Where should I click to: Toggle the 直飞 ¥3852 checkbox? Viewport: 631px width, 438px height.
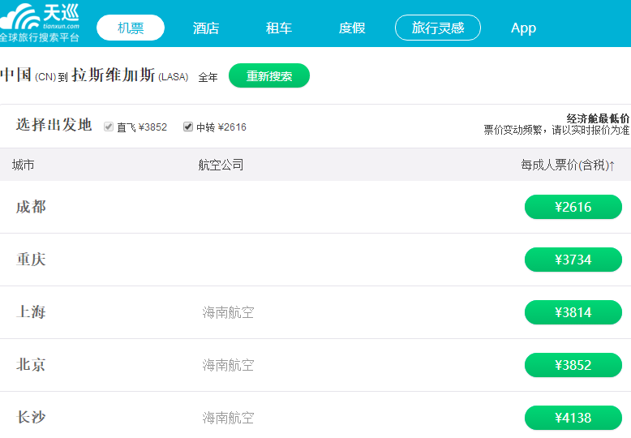click(109, 127)
